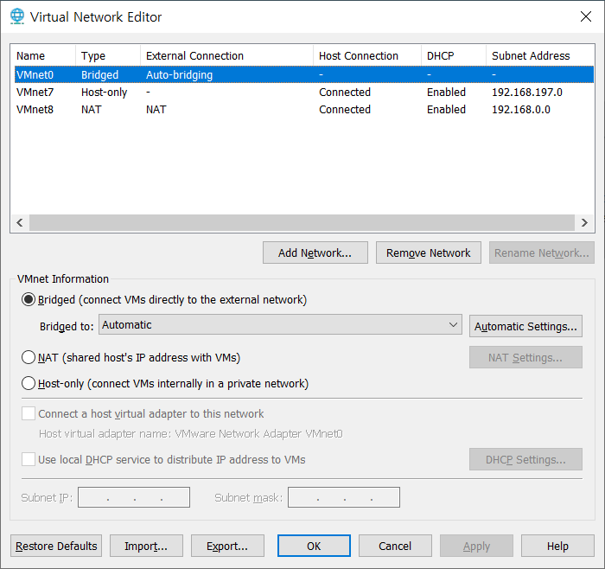Click Enabled DHCP cell in VMnet7 row
The height and width of the screenshot is (569, 605).
446,92
